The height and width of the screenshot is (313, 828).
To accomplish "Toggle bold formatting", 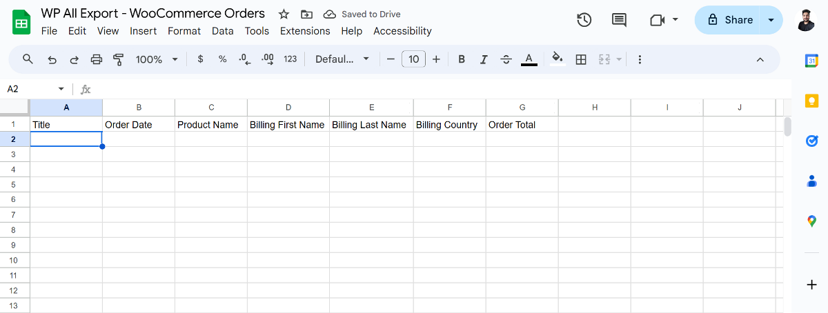I will click(462, 59).
